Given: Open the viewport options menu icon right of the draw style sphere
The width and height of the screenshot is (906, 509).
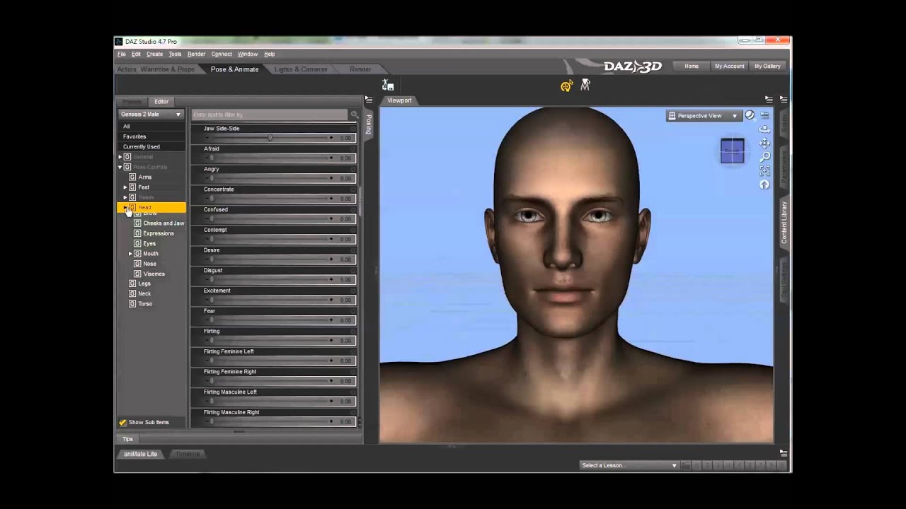Looking at the screenshot, I should coord(764,115).
